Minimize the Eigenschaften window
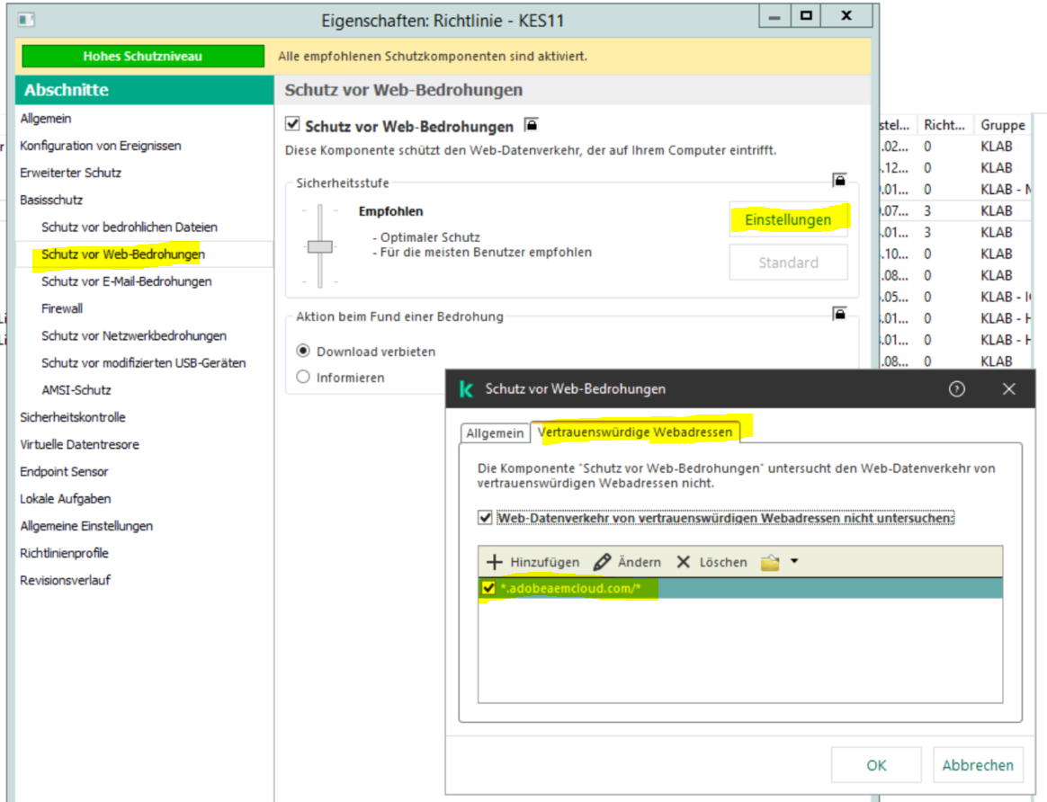The height and width of the screenshot is (802, 1047). (774, 16)
